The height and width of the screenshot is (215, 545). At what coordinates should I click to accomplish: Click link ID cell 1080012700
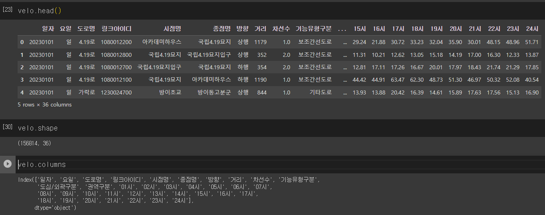click(116, 67)
